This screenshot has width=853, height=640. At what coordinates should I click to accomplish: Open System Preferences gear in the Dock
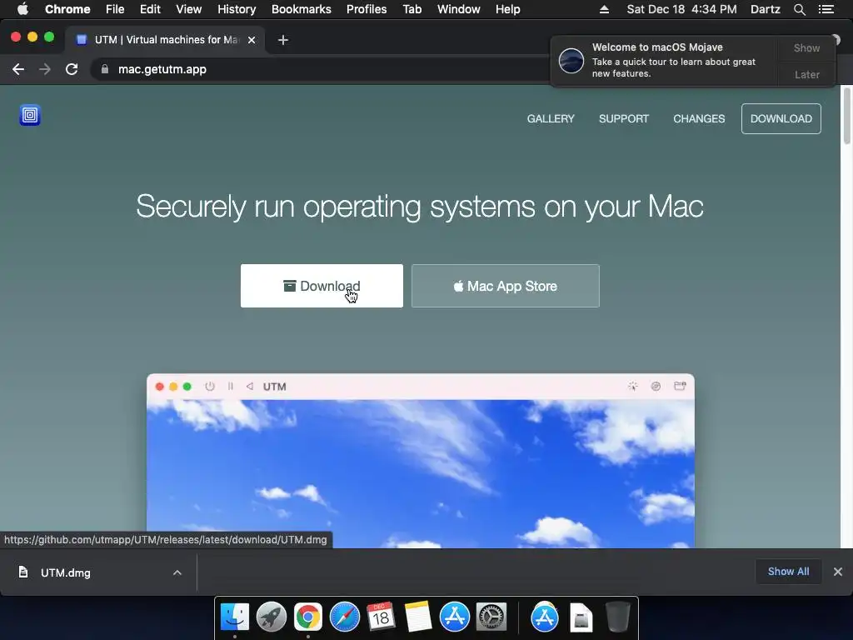tap(491, 617)
